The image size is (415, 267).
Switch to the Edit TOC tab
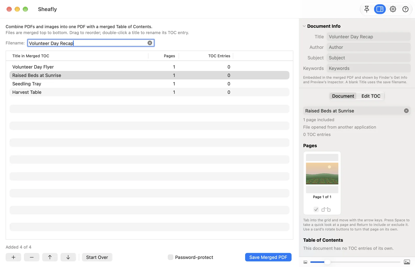(371, 96)
